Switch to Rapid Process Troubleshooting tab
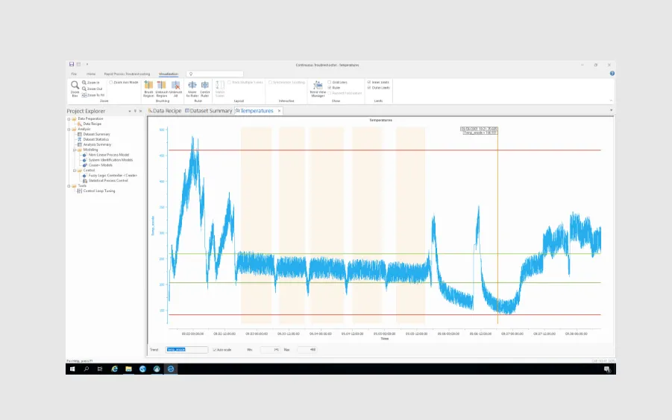Image resolution: width=672 pixels, height=420 pixels. pyautogui.click(x=127, y=74)
